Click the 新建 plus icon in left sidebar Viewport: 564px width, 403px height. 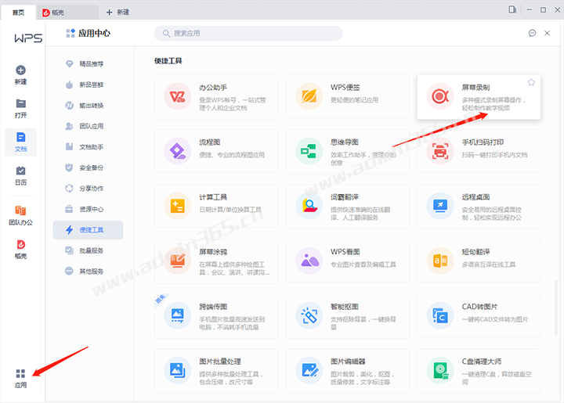pos(20,70)
